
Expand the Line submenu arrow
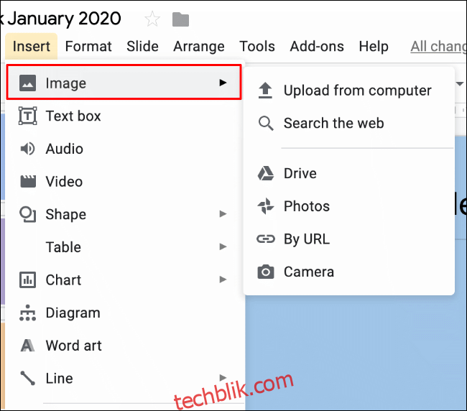click(223, 378)
